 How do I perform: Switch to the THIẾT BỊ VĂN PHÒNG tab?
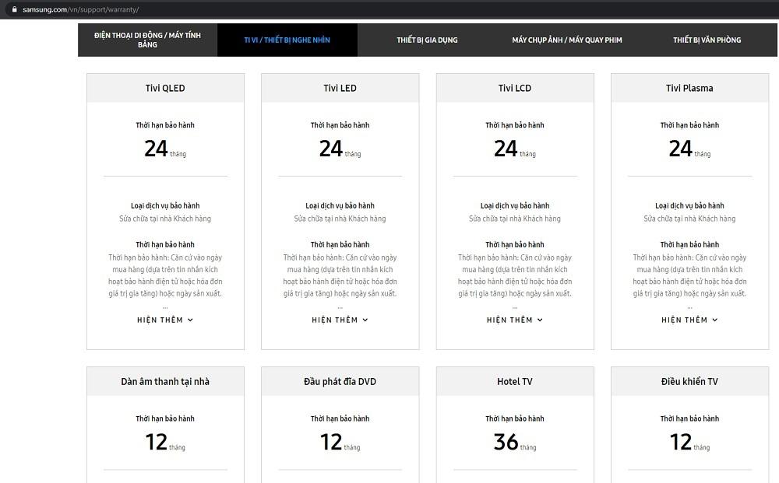pyautogui.click(x=707, y=40)
